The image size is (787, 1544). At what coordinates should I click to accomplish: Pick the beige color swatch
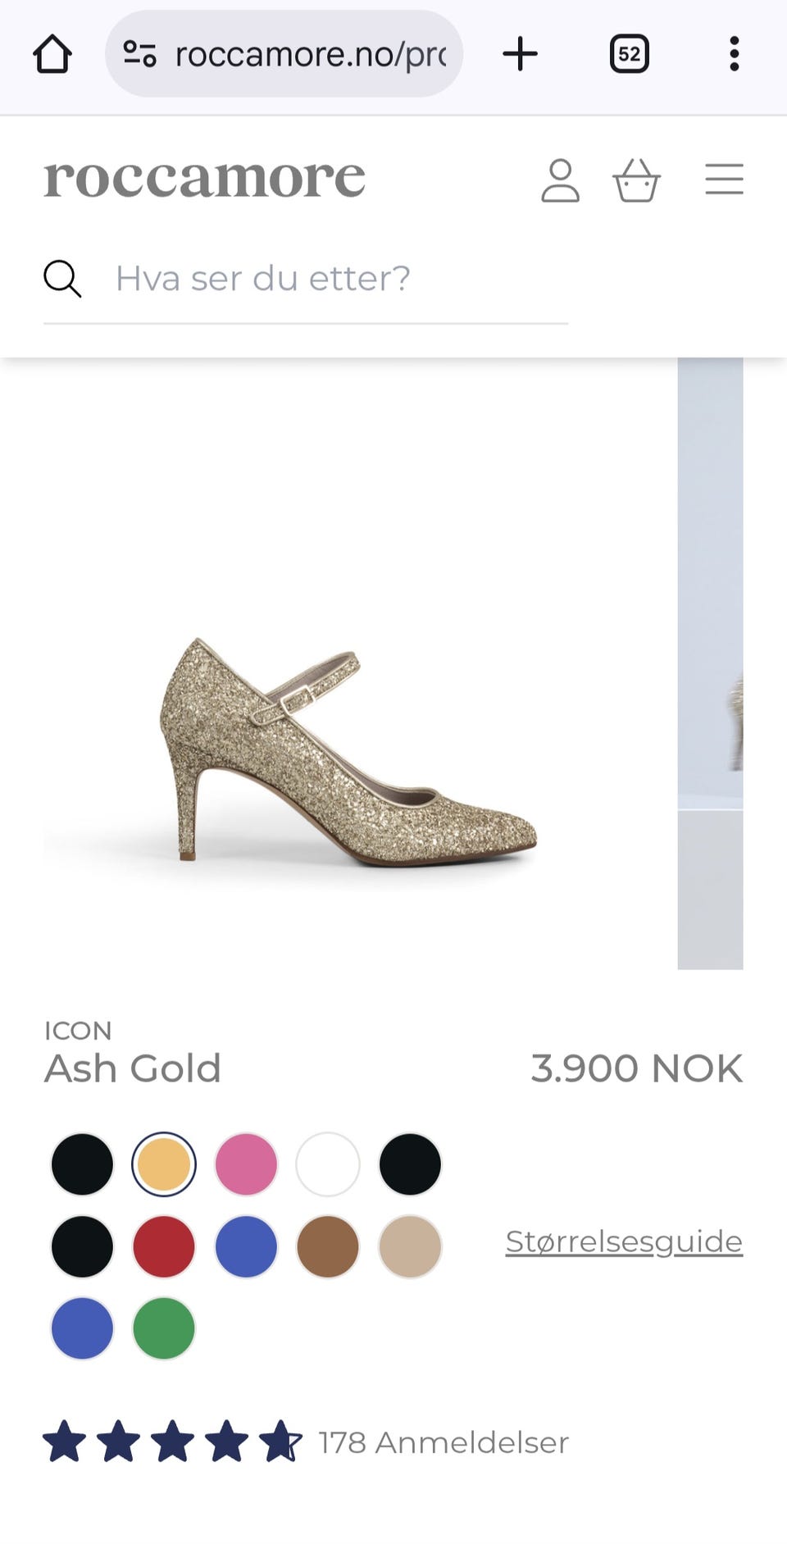(410, 1246)
